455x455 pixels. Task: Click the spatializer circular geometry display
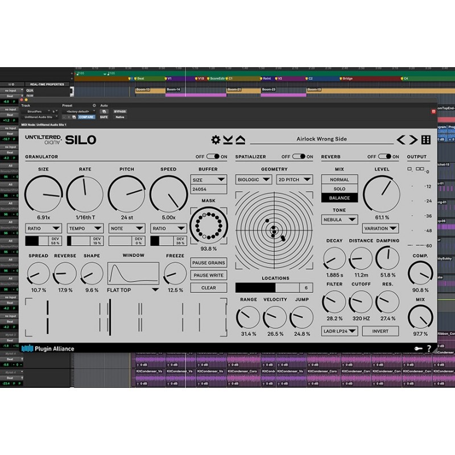point(274,230)
